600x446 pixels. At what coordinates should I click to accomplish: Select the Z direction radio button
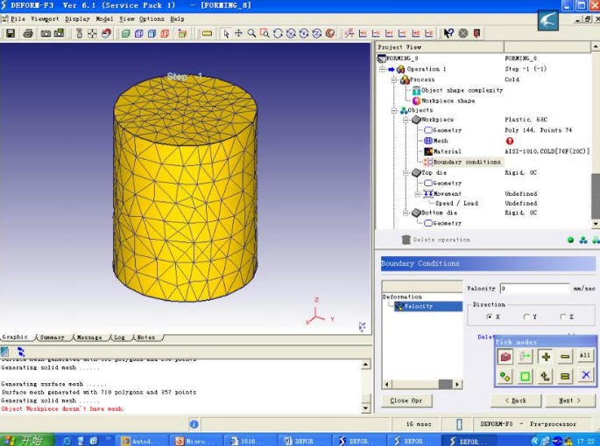(563, 317)
